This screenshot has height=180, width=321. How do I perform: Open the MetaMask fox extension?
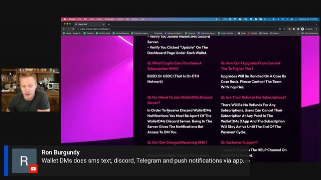tap(289, 29)
